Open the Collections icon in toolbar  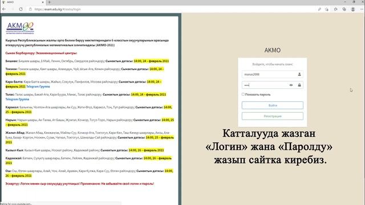point(344,9)
